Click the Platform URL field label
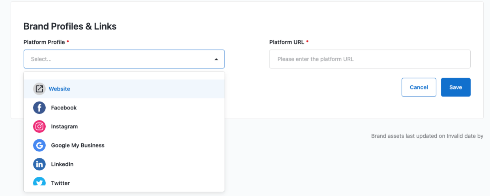The image size is (490, 196). coord(287,42)
